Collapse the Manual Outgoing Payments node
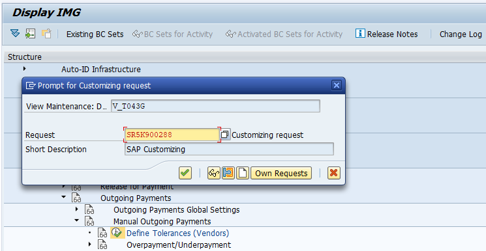The height and width of the screenshot is (251, 486). pyautogui.click(x=76, y=220)
